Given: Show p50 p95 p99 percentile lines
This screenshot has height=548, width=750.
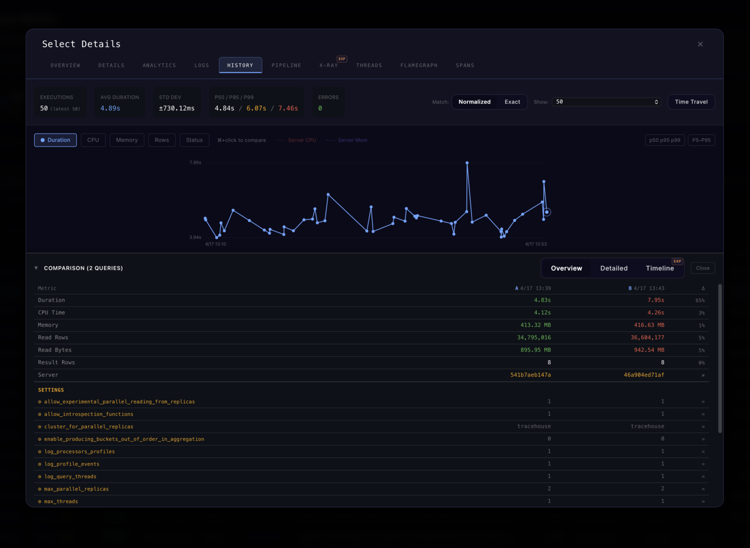Looking at the screenshot, I should pyautogui.click(x=665, y=140).
